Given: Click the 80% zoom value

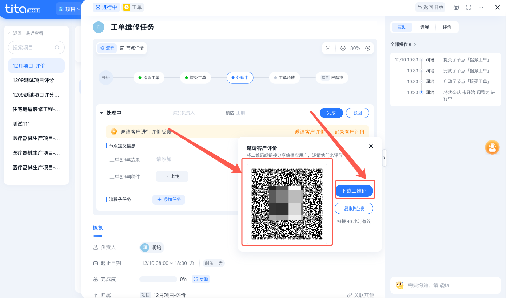Looking at the screenshot, I should [355, 48].
